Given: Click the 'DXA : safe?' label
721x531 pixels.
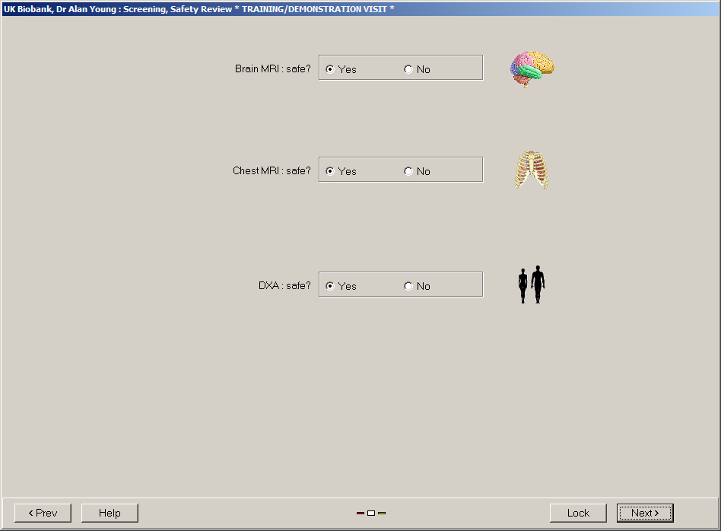Looking at the screenshot, I should (284, 286).
